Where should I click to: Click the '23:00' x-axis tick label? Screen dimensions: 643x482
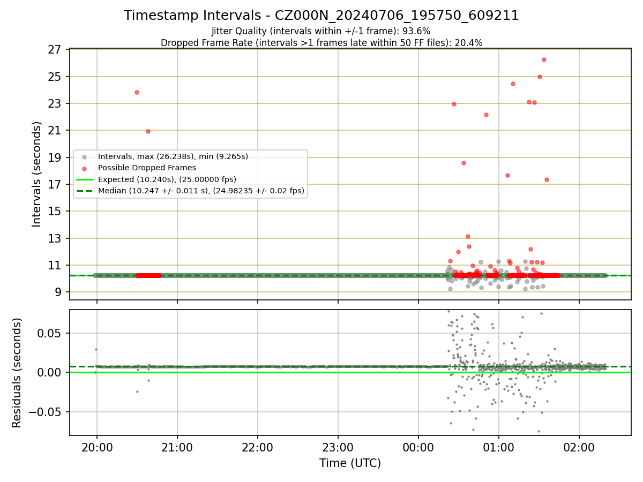(x=338, y=447)
